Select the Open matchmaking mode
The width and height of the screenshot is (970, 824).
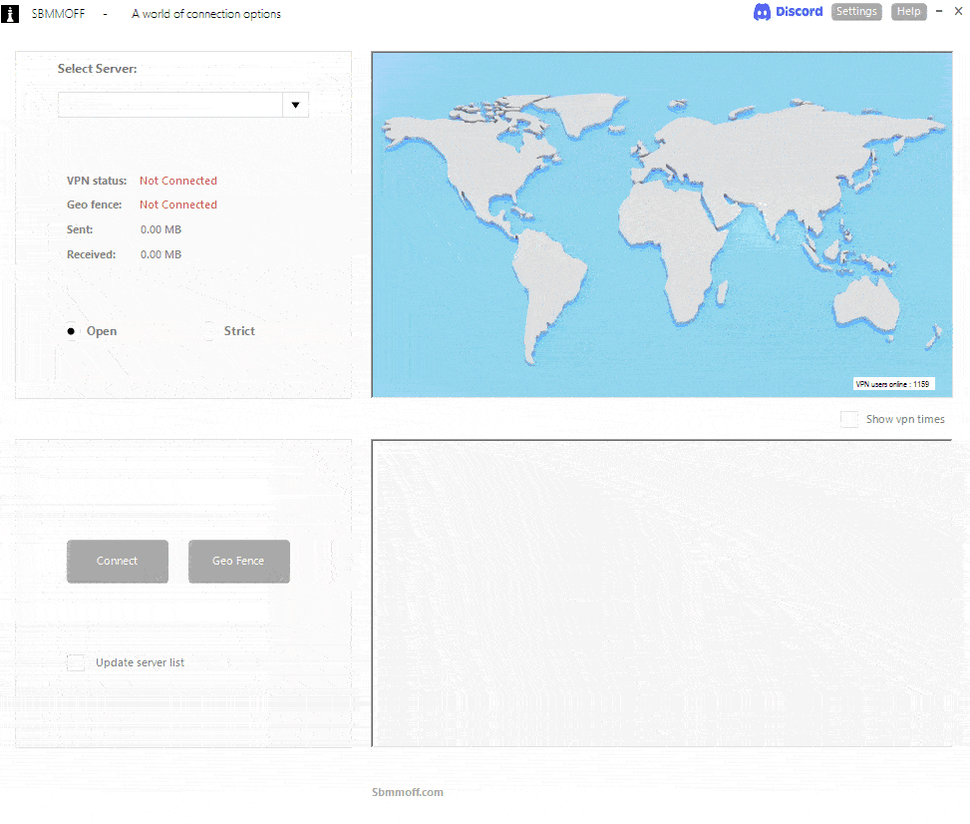pyautogui.click(x=71, y=330)
